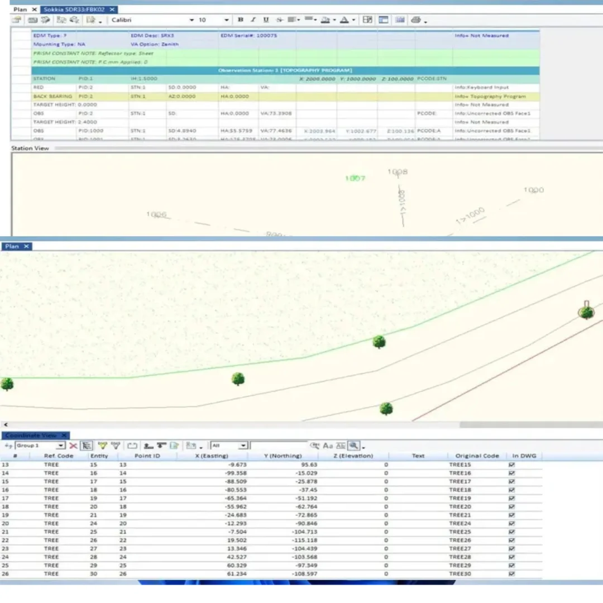Viewport: 603px width, 603px height.
Task: Click the match case Aa icon
Action: pos(328,446)
